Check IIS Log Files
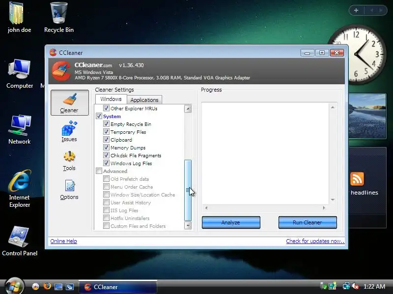The image size is (393, 294). (x=106, y=210)
